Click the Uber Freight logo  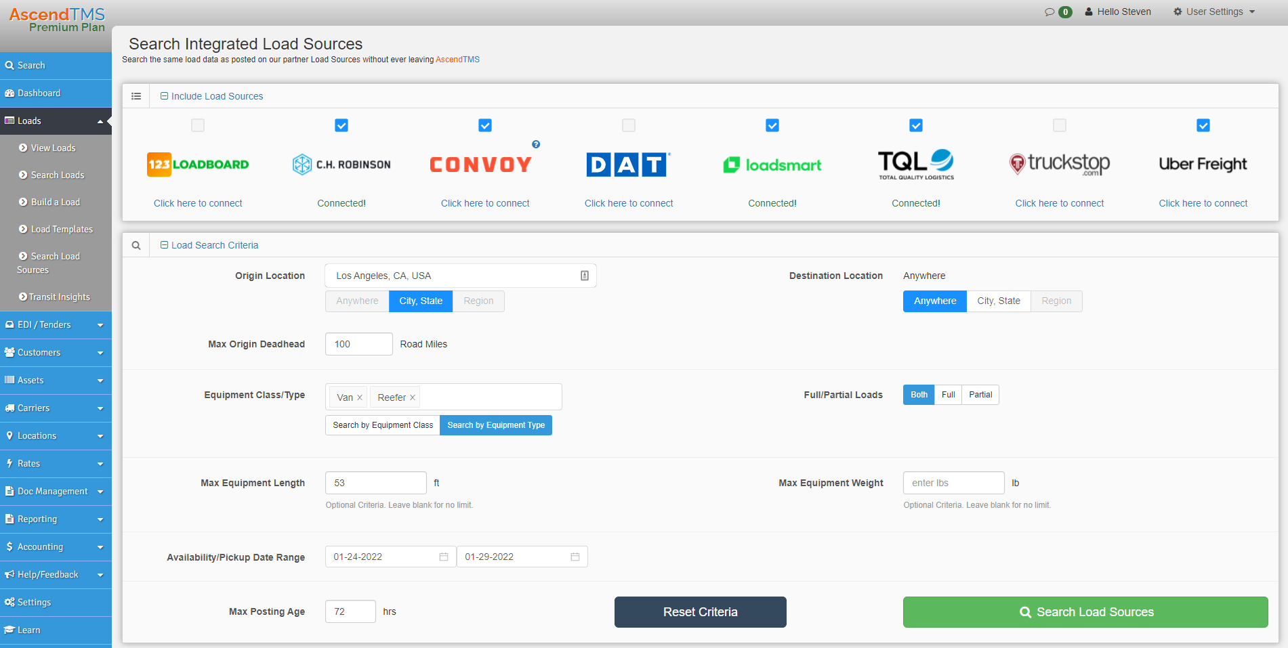tap(1203, 165)
